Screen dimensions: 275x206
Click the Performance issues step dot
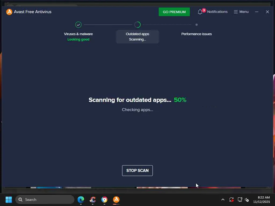(x=196, y=25)
